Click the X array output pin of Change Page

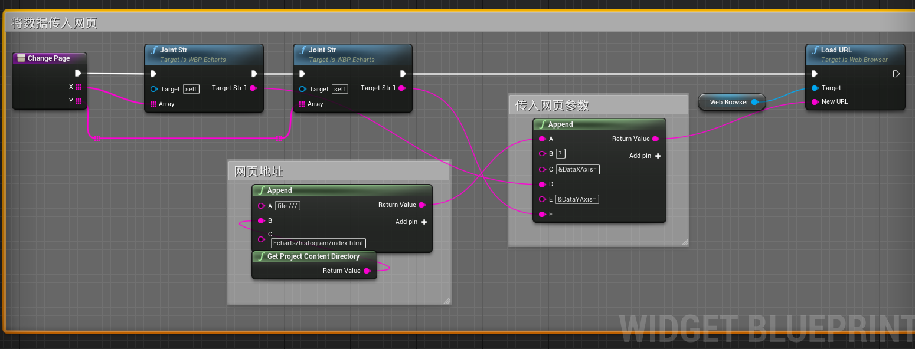(x=78, y=87)
